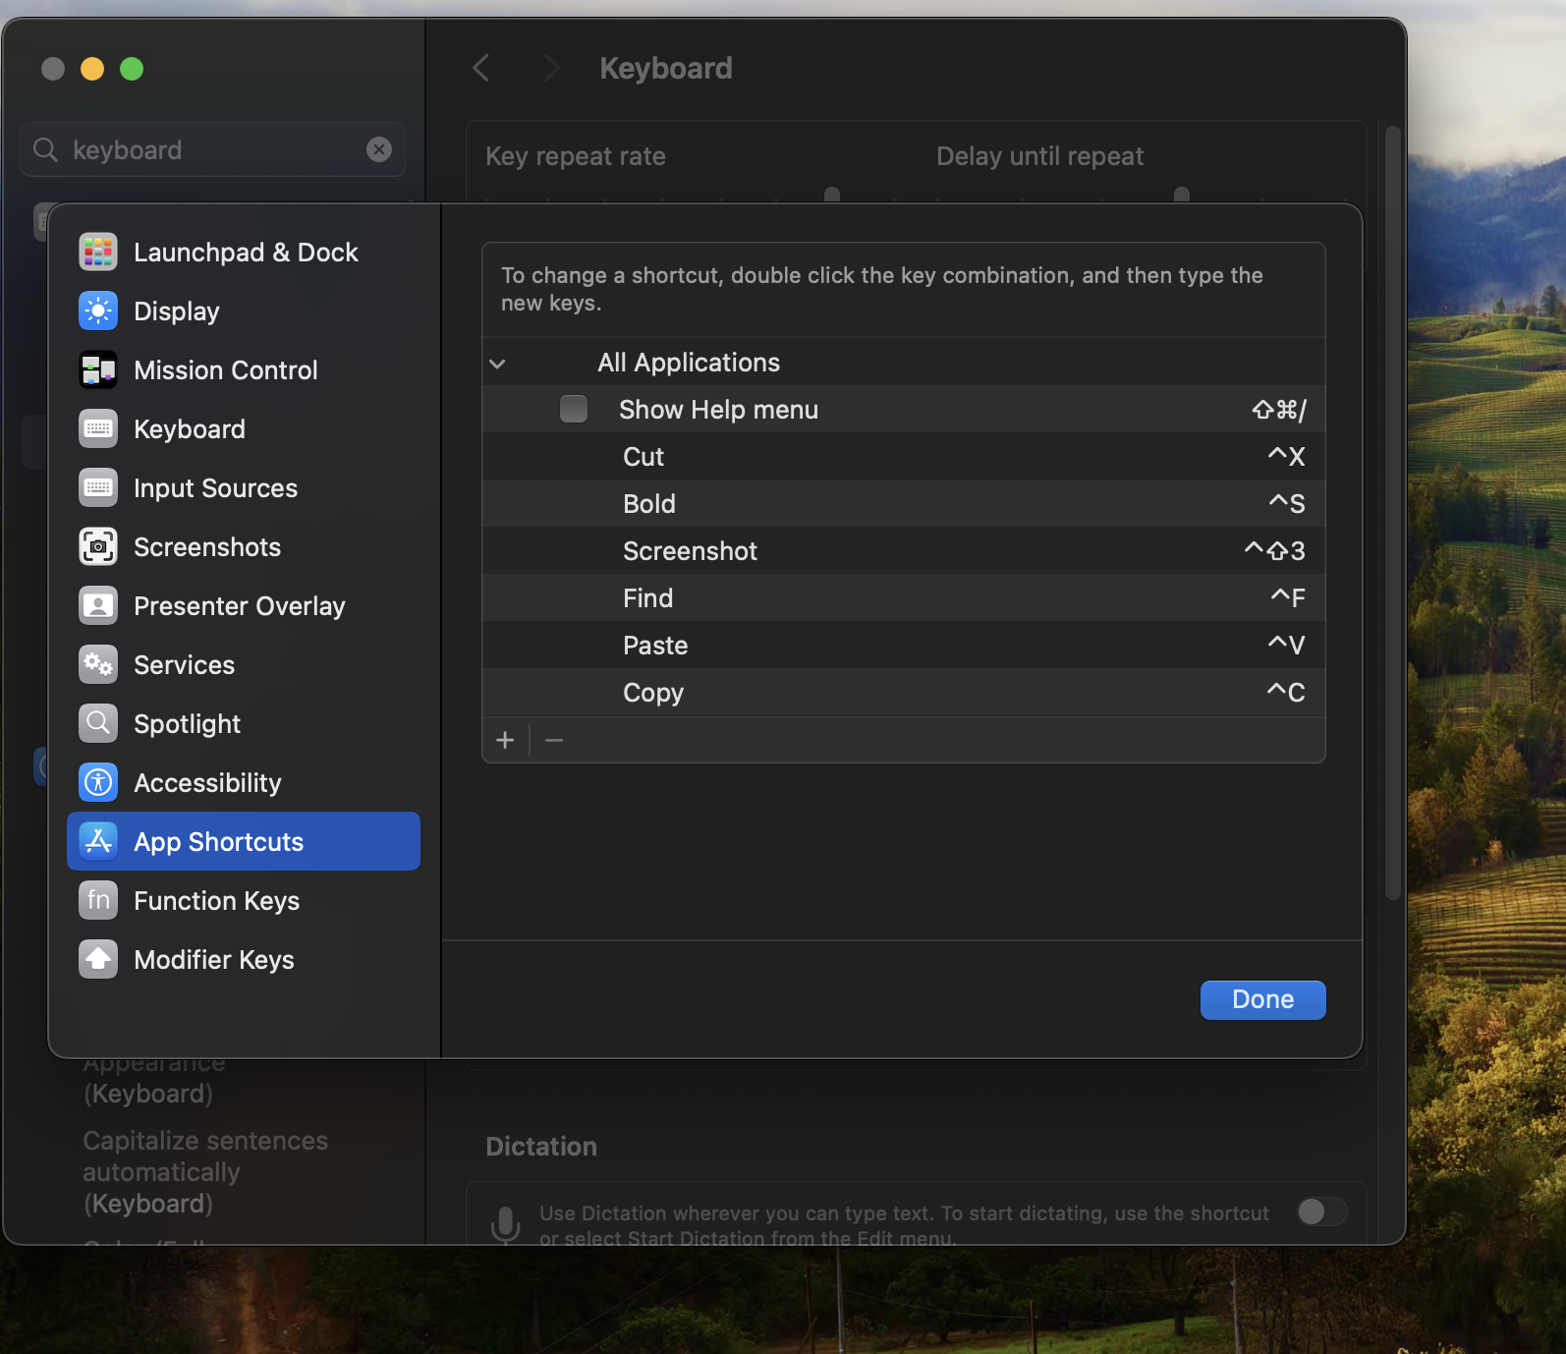Screen dimensions: 1566x1354
Task: Open the Display shortcuts category
Action: pyautogui.click(x=244, y=310)
